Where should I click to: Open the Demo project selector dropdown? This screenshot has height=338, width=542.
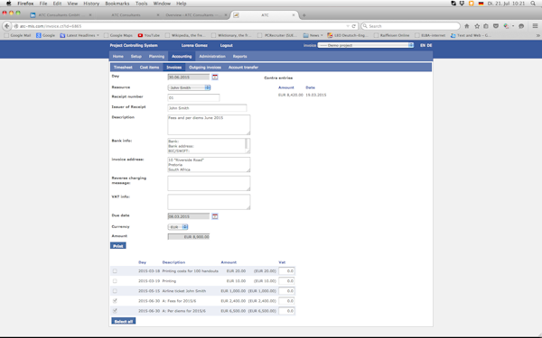coord(366,45)
